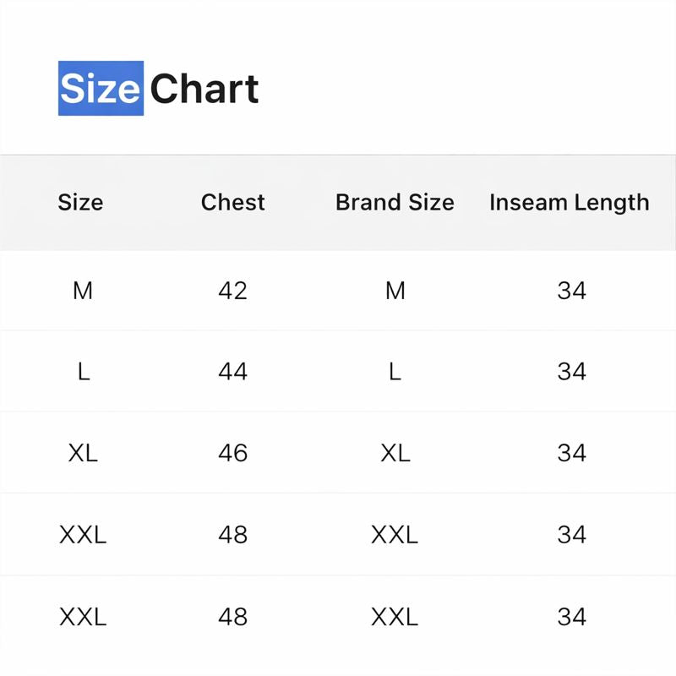Click inseam length 34 in the M row
Screen dimensions: 676x676
tap(572, 291)
